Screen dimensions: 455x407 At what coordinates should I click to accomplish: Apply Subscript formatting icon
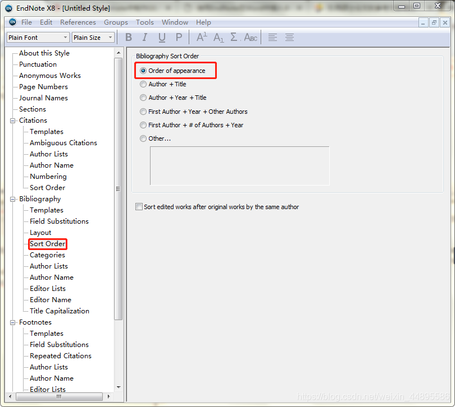coord(219,38)
